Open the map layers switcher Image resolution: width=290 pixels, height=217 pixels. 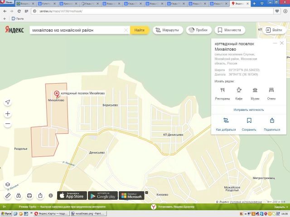click(x=8, y=184)
